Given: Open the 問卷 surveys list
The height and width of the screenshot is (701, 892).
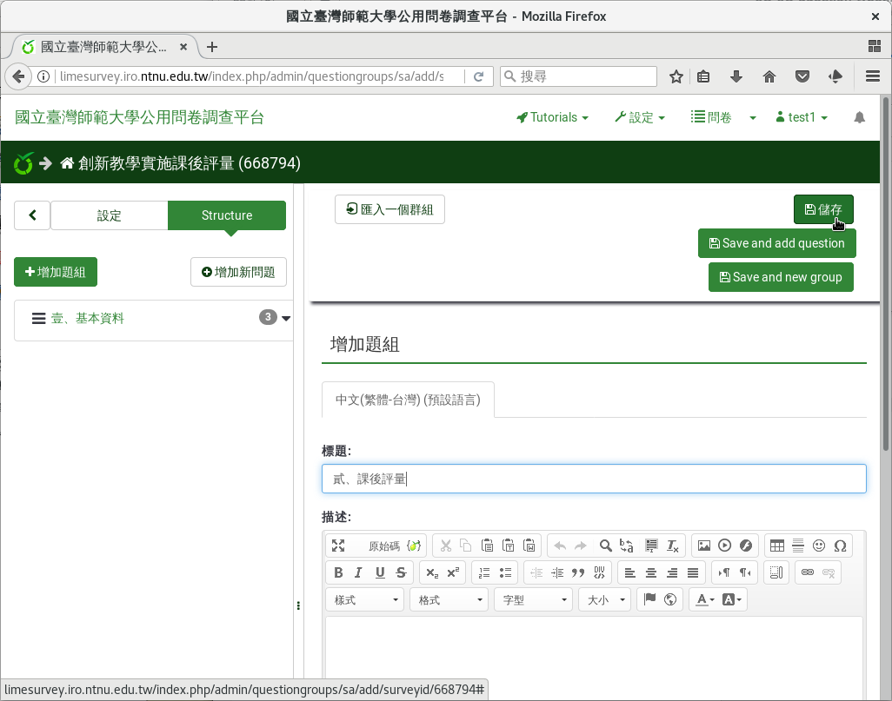Looking at the screenshot, I should click(712, 117).
